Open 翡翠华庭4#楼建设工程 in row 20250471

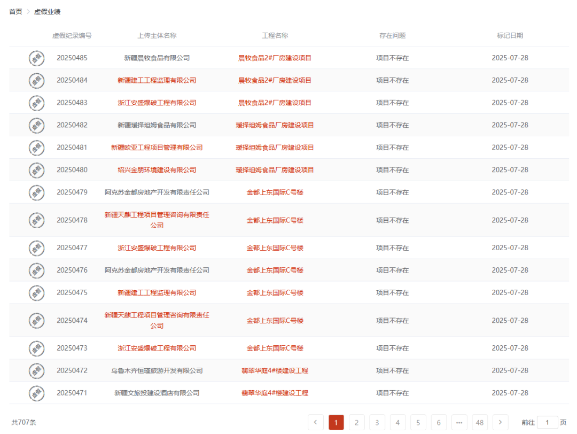point(275,393)
